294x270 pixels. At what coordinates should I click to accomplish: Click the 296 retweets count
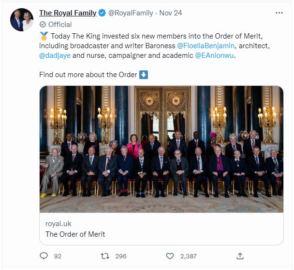click(x=121, y=256)
